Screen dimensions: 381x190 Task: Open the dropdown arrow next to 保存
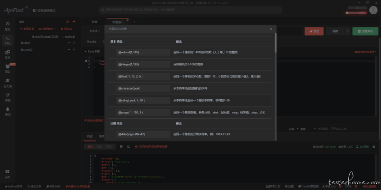tap(348, 31)
